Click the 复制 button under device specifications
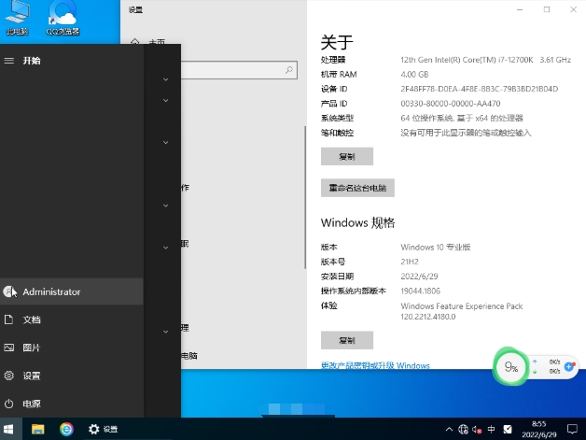 click(346, 156)
